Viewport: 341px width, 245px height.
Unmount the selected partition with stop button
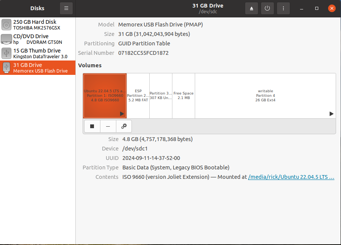pyautogui.click(x=92, y=126)
